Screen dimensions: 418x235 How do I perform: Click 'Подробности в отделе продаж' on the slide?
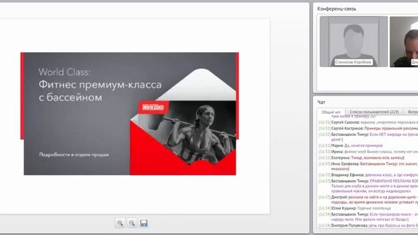tap(74, 155)
